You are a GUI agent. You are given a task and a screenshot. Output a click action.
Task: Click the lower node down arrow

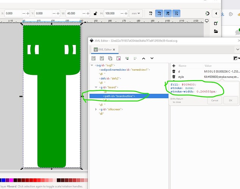(x=152, y=58)
